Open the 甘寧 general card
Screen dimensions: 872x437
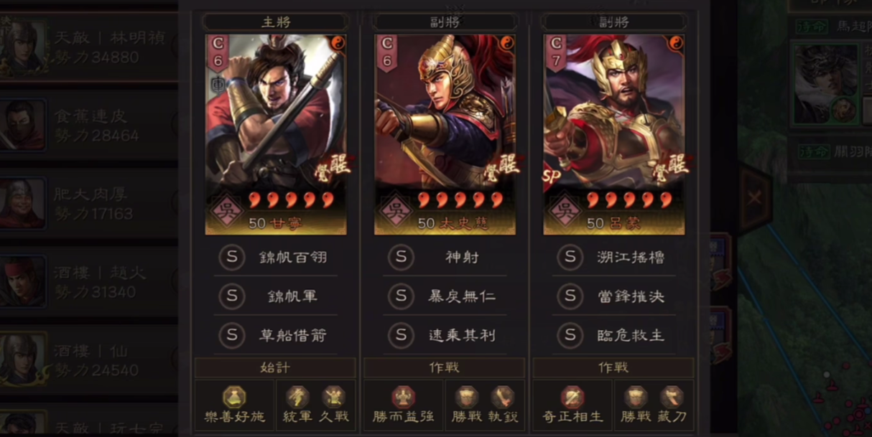point(276,134)
